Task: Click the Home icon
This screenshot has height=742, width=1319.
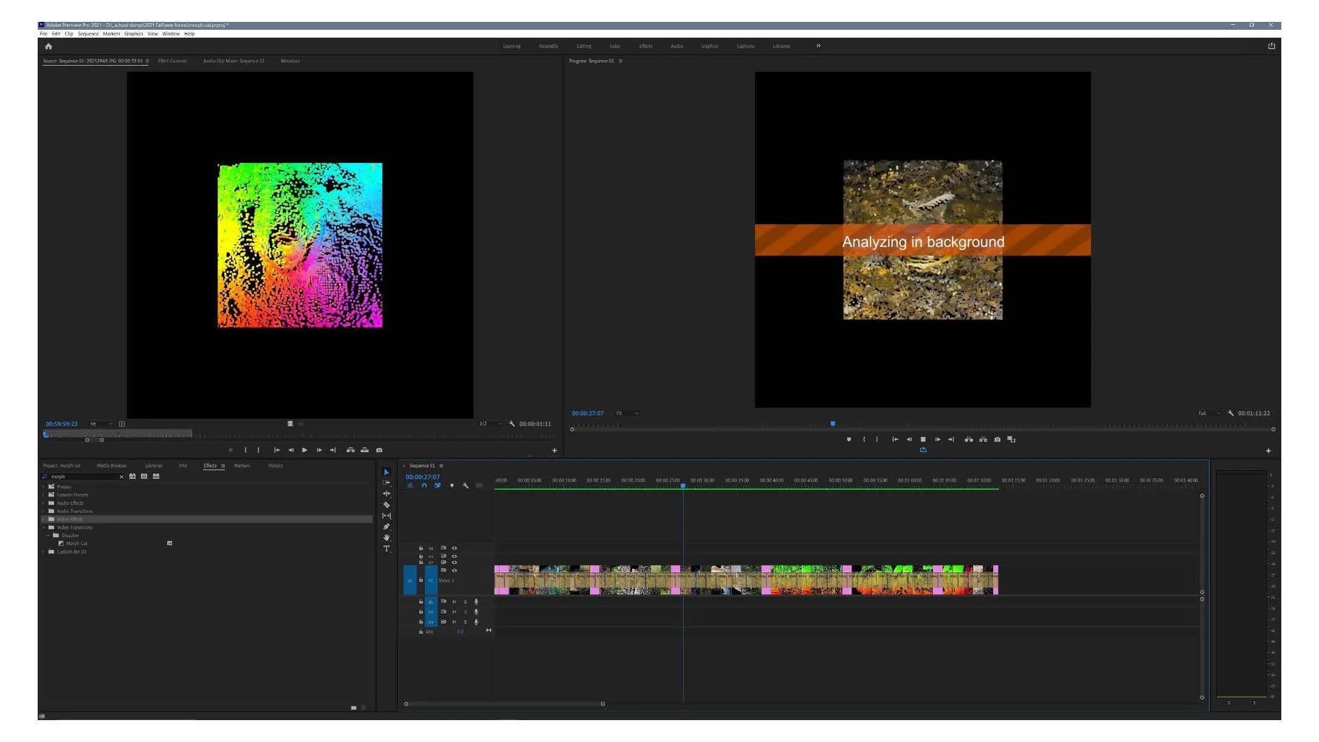Action: click(x=49, y=46)
